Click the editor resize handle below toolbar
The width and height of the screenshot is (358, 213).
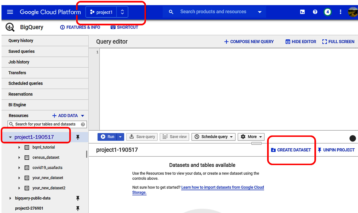(257, 143)
